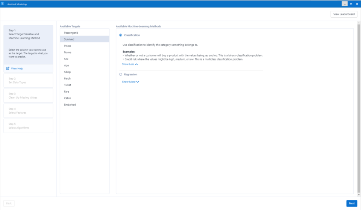Select Parch as the target

[85, 78]
